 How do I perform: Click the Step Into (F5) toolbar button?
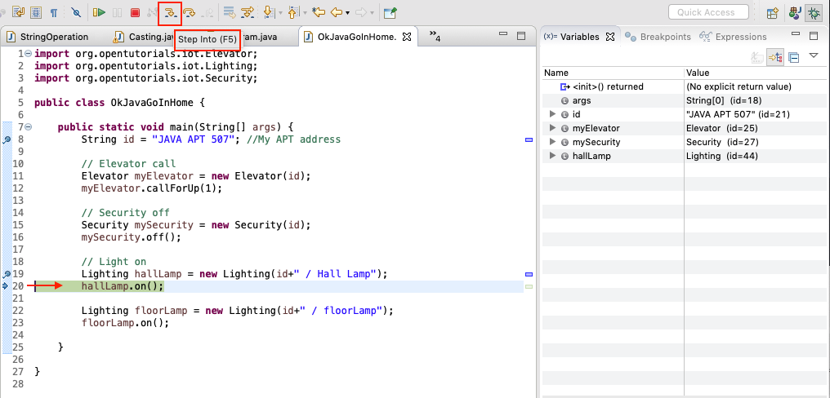click(x=170, y=13)
